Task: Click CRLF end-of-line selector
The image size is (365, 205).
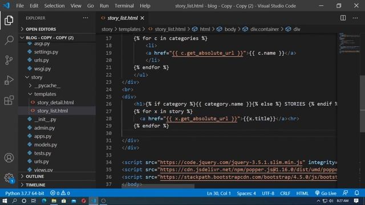Action: tap(285, 193)
